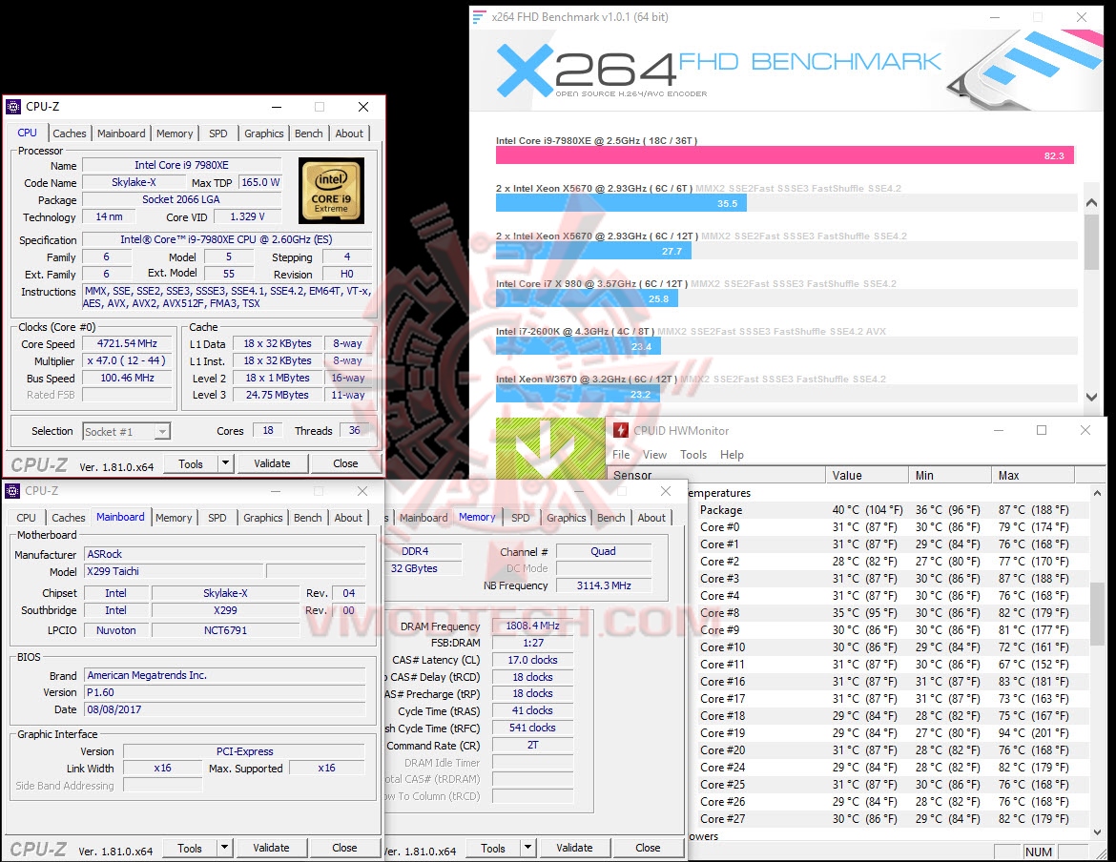Screen dimensions: 1116x862
Task: Click the Xeon W3670 23.2 result bar
Action: coord(578,393)
